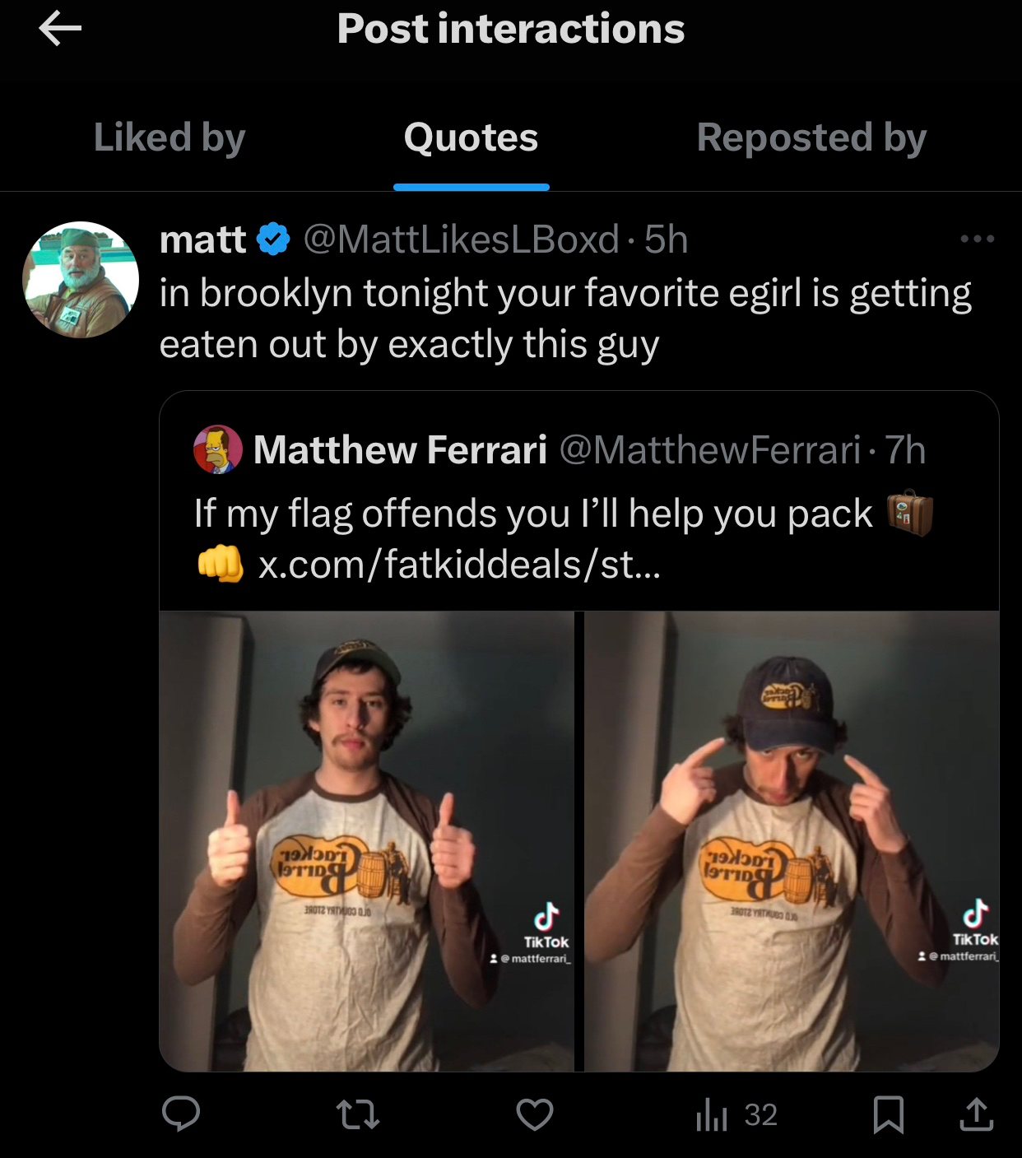1022x1158 pixels.
Task: Open the x.com/fatkiddeals link
Action: point(459,565)
